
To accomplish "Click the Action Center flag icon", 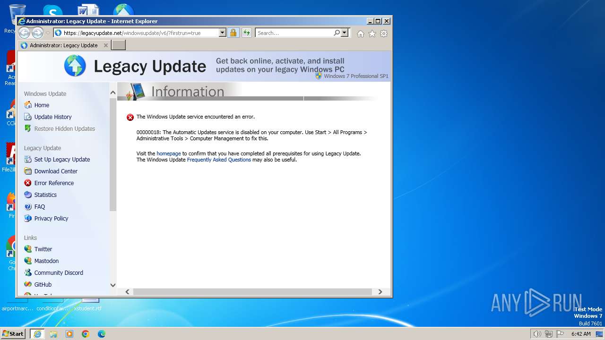I will pos(560,334).
